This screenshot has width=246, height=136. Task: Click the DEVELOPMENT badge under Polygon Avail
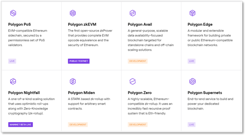138,61
